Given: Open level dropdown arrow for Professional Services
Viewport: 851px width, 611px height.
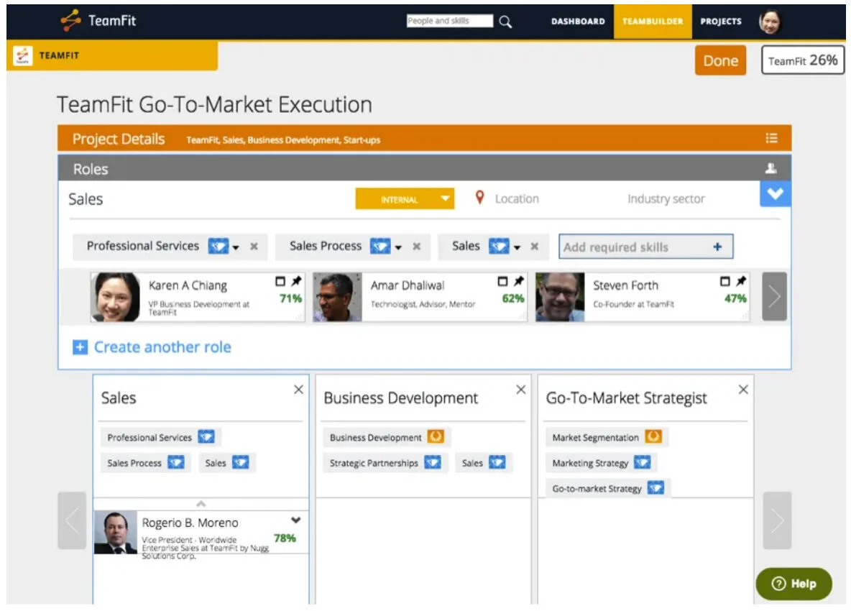Looking at the screenshot, I should [236, 247].
